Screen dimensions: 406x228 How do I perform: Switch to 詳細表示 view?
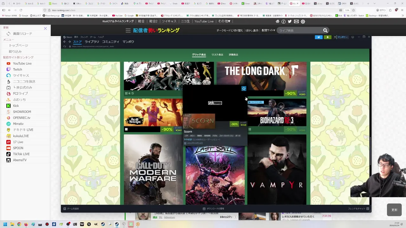pos(233,54)
